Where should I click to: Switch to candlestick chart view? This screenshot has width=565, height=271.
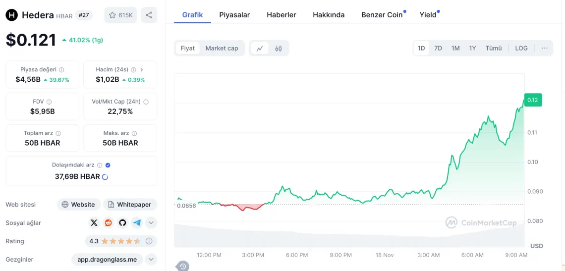pos(279,48)
